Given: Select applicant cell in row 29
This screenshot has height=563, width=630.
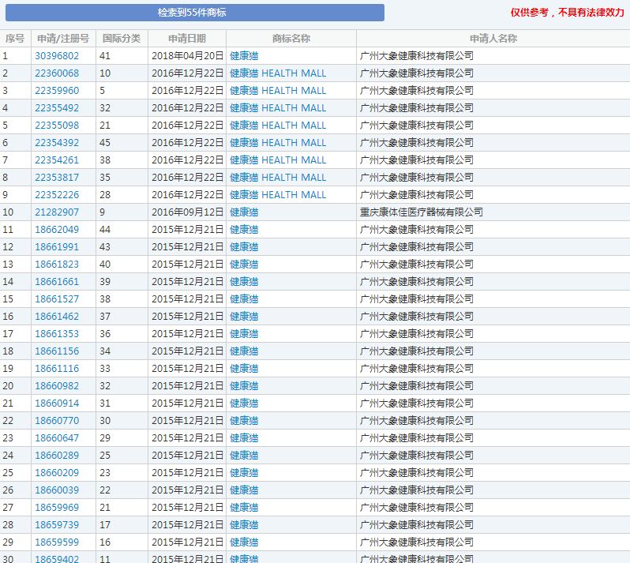Looking at the screenshot, I should tap(493, 542).
